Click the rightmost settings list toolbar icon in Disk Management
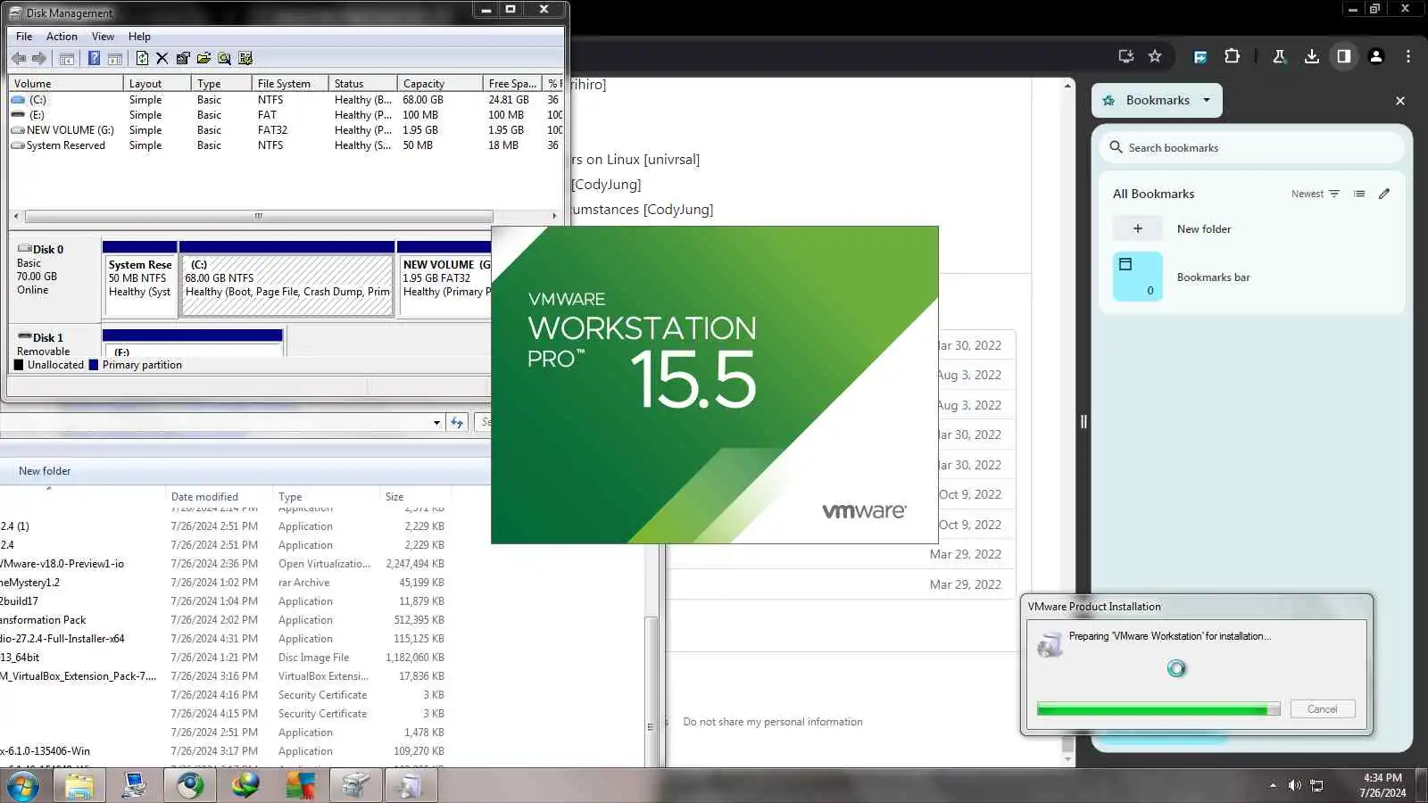The image size is (1428, 803). point(245,59)
